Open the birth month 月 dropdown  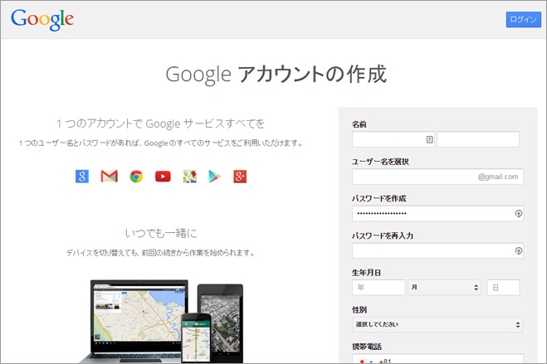[444, 288]
